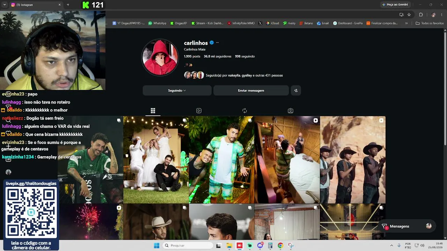Open the X (Twitter) bookmark
The height and width of the screenshot is (251, 447).
[260, 23]
